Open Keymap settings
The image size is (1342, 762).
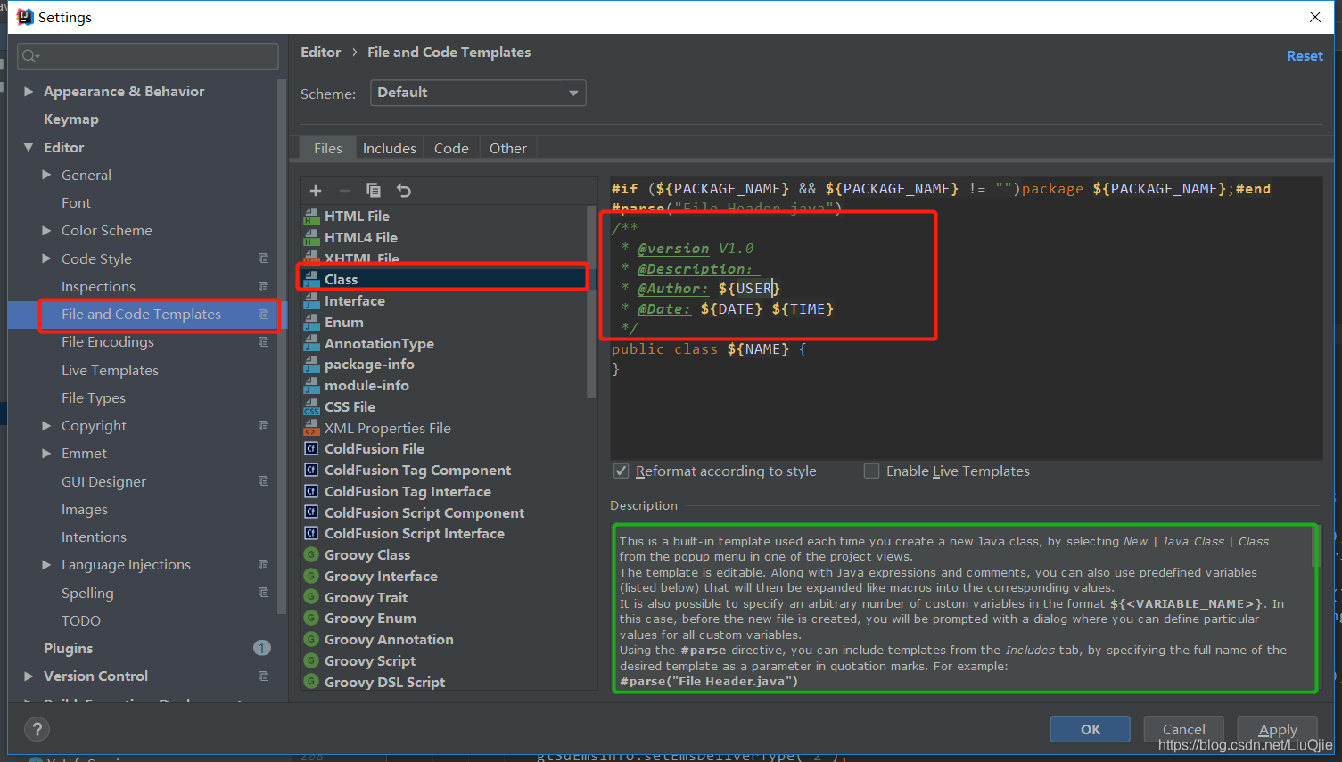pyautogui.click(x=71, y=119)
